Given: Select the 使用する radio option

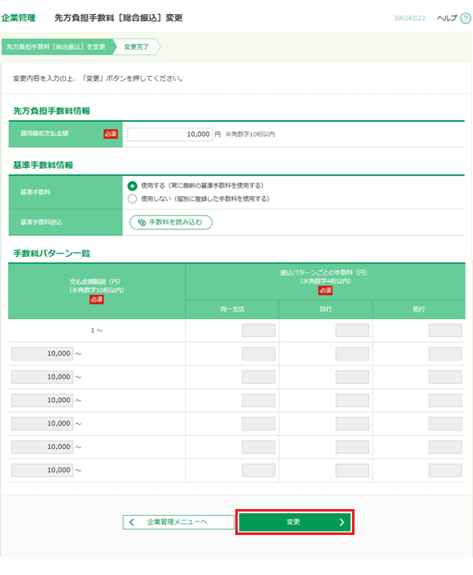Looking at the screenshot, I should click(133, 186).
